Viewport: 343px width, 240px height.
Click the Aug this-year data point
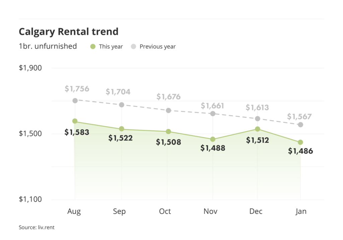pos(75,121)
